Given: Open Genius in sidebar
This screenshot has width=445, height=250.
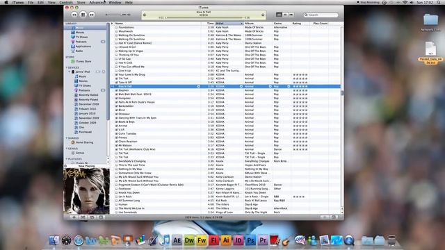Looking at the screenshot, I should click(x=80, y=153).
